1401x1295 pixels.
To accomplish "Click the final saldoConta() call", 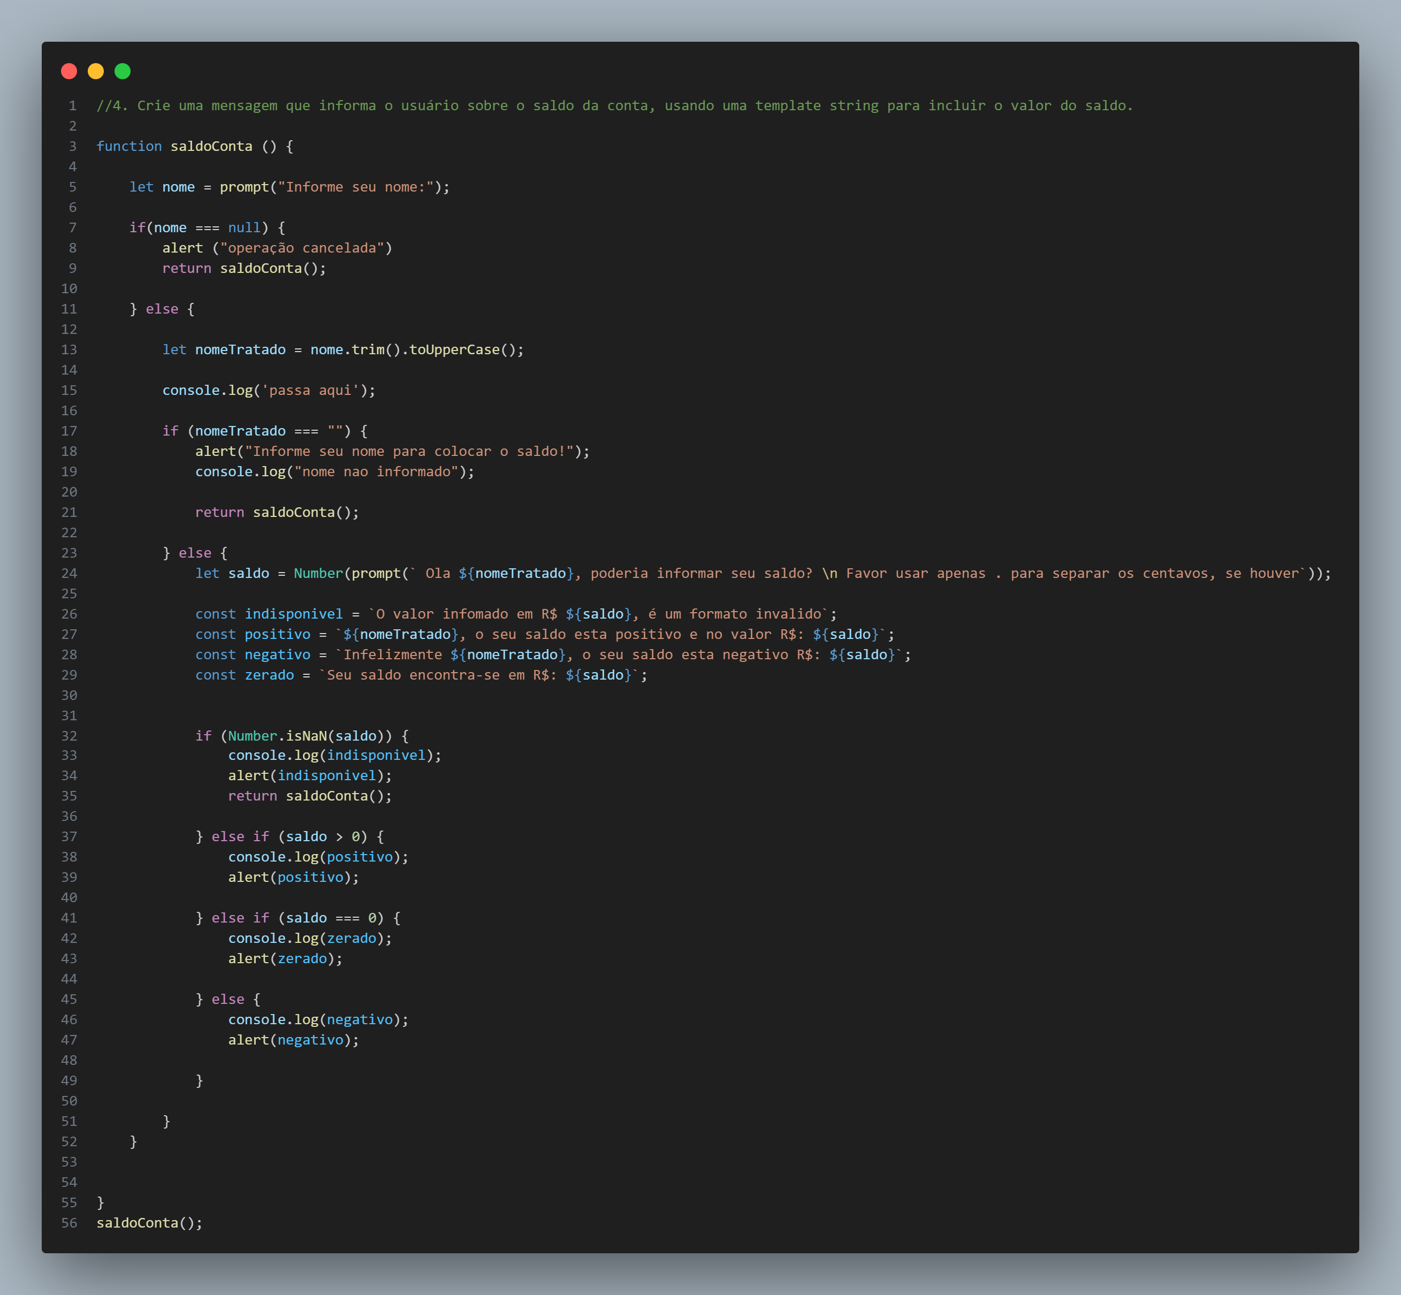I will (149, 1223).
